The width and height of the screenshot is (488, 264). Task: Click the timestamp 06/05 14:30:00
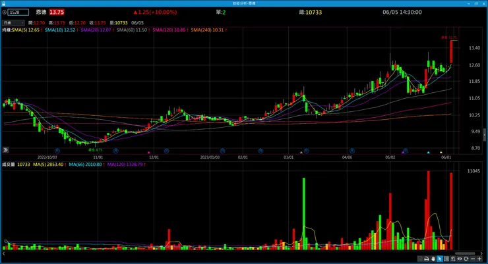coord(402,12)
